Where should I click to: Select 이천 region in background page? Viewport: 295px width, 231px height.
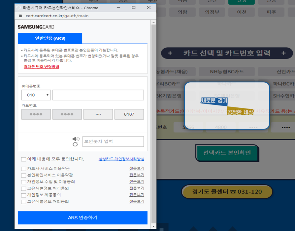coord(242,12)
